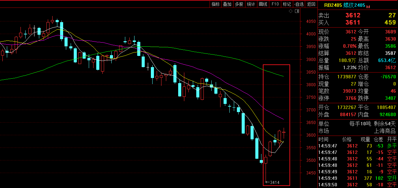This screenshot has height=188, width=398.
Task: Open the 指标 indicators menu
Action: click(215, 4)
